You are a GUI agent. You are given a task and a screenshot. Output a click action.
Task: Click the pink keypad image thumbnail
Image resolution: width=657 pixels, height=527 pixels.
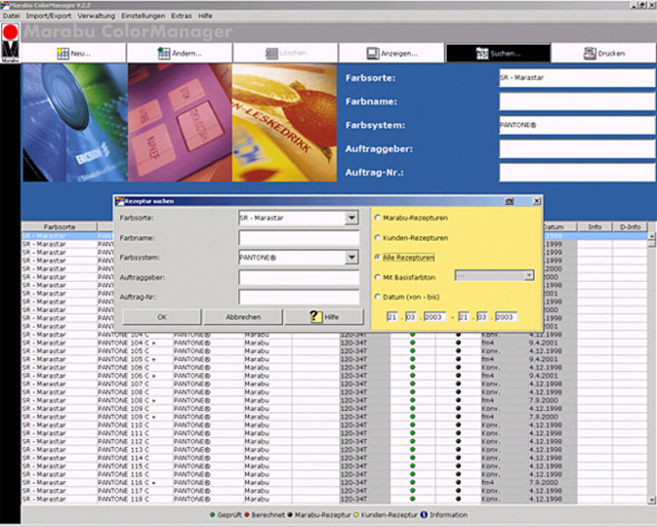180,122
